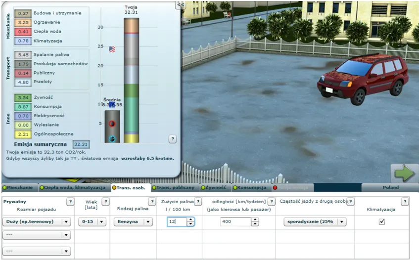
Task: Click the fuel consumption field showing 12
Action: coord(177,221)
